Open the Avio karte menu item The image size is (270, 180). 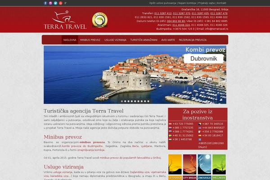[168, 40]
